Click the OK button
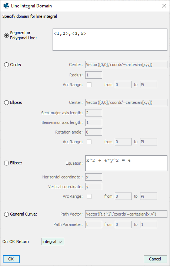The height and width of the screenshot is (266, 170). click(11, 259)
